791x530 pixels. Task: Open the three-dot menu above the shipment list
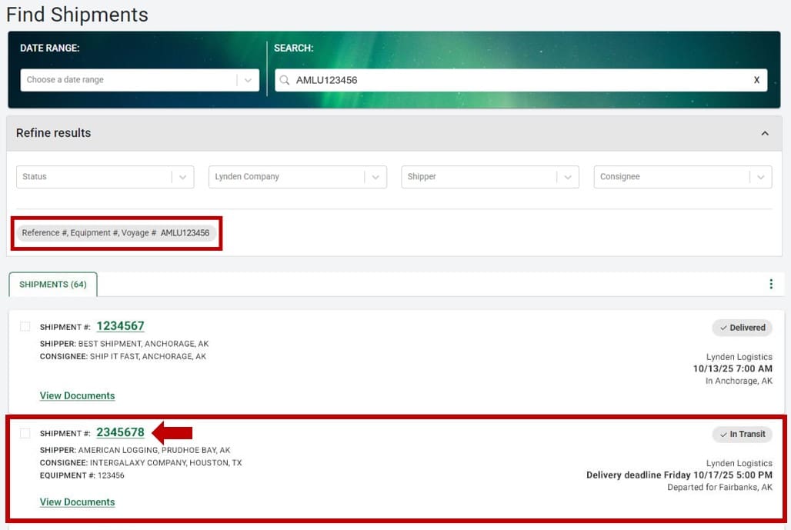(771, 283)
